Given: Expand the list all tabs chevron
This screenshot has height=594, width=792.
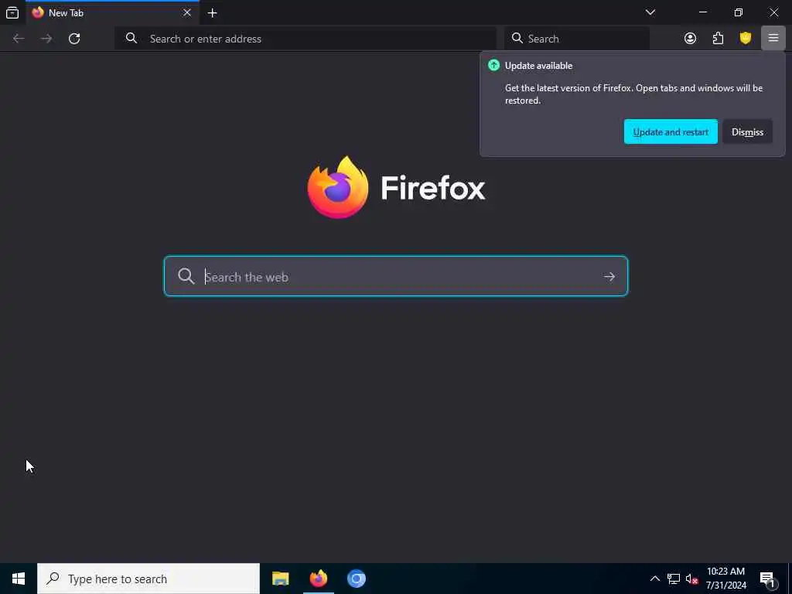Looking at the screenshot, I should coord(650,12).
